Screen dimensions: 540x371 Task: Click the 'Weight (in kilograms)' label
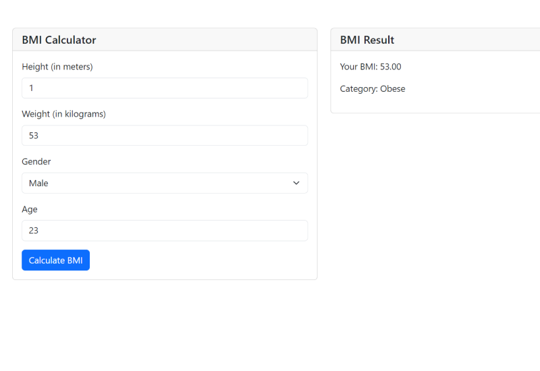tap(64, 114)
